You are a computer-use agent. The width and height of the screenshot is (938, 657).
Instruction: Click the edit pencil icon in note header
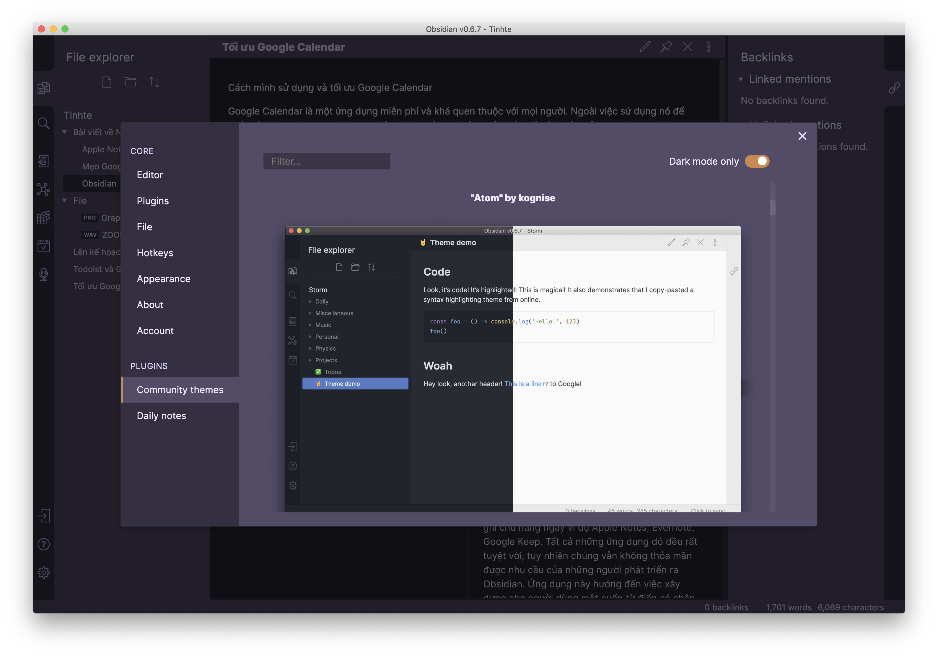coord(645,47)
